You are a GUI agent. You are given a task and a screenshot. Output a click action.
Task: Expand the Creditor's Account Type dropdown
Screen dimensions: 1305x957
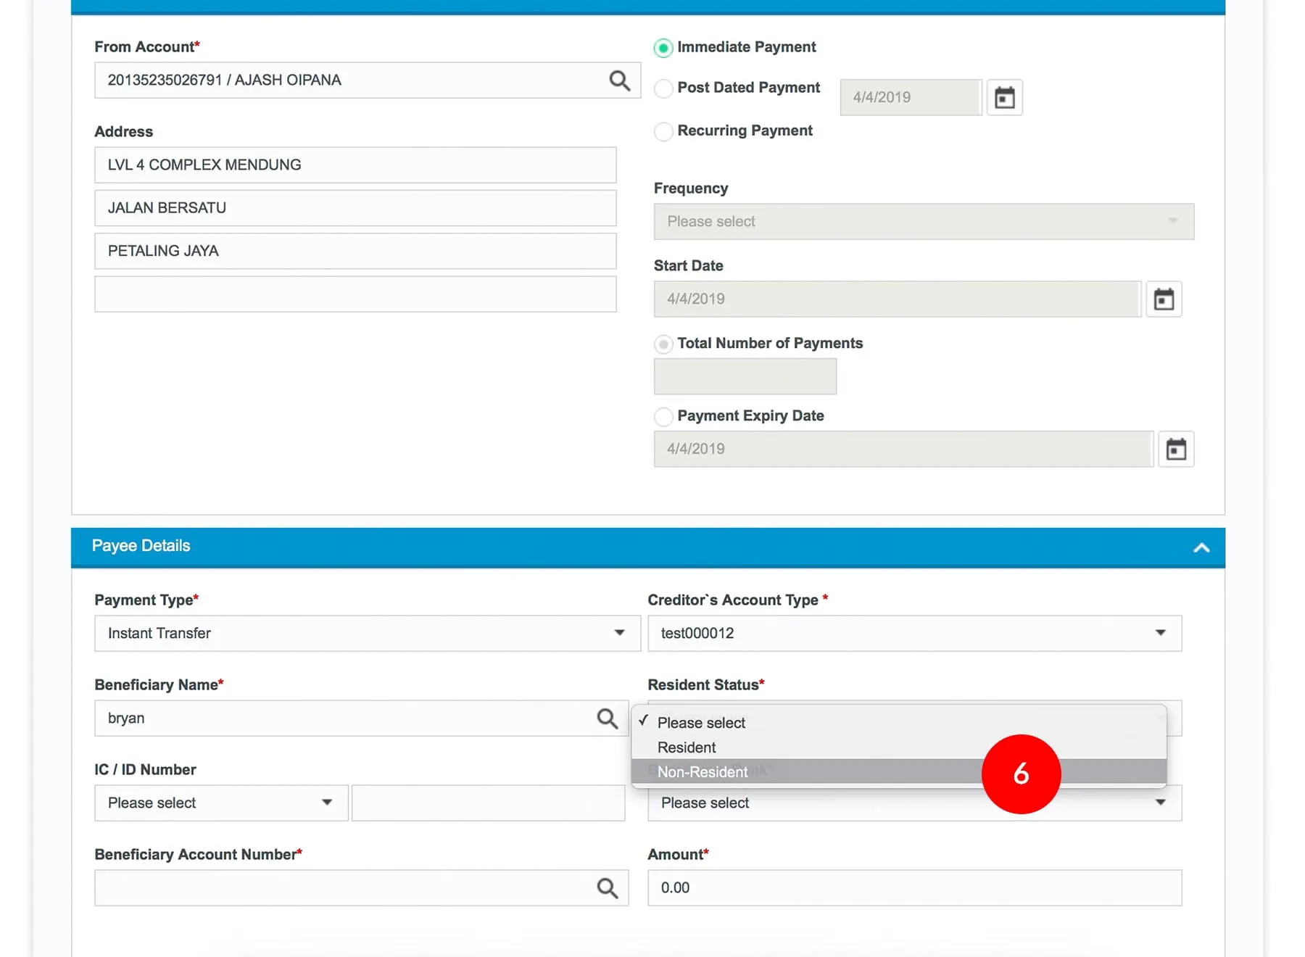coord(913,634)
